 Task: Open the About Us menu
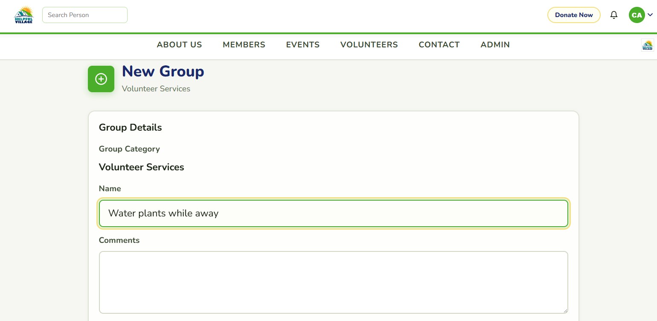coord(179,45)
